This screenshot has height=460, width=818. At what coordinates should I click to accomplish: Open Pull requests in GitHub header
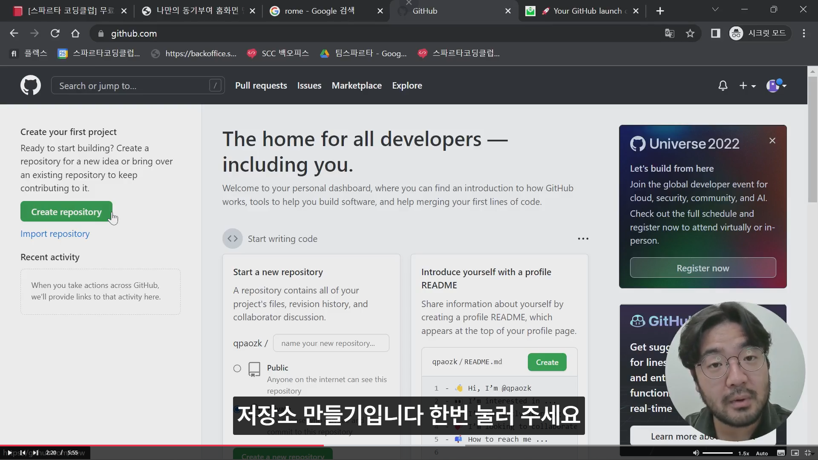[x=261, y=86]
